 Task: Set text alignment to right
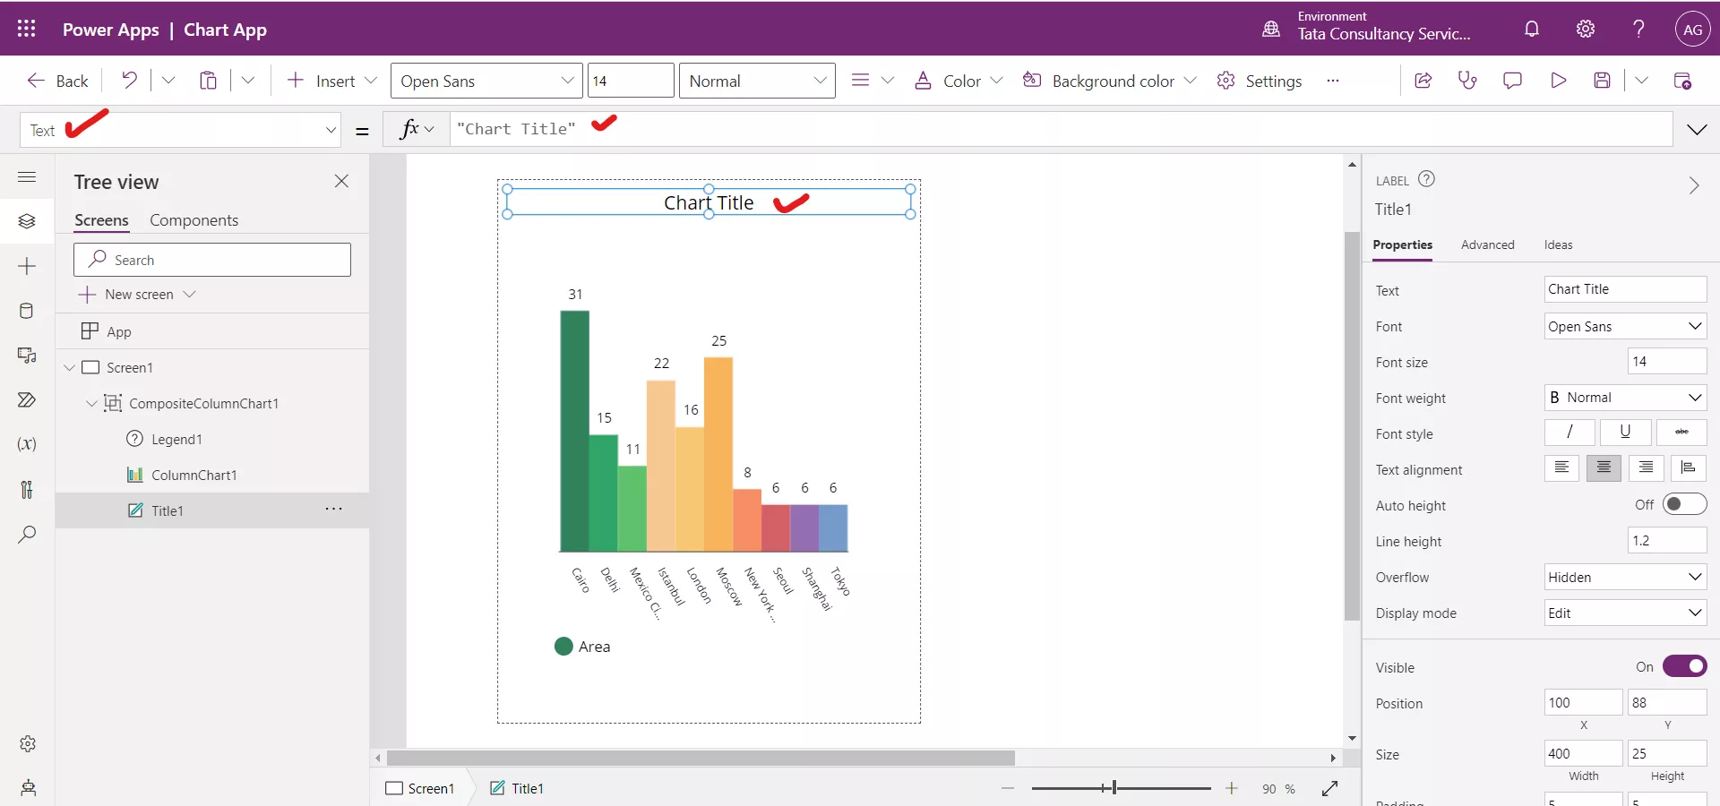pyautogui.click(x=1646, y=468)
